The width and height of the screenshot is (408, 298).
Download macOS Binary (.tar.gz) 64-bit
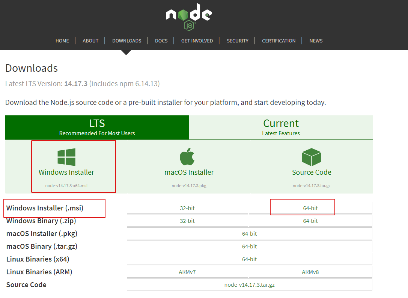pyautogui.click(x=250, y=246)
